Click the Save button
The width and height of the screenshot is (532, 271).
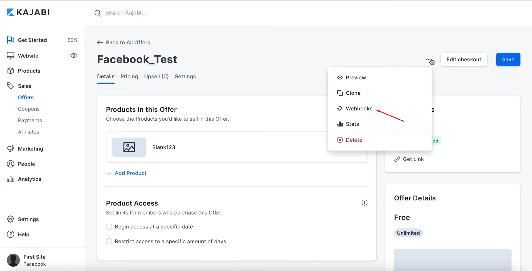tap(508, 60)
